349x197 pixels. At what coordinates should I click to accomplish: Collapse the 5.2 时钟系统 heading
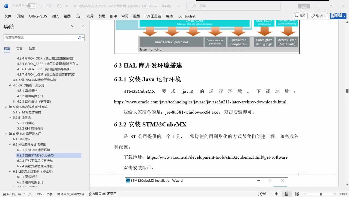coord(10,118)
